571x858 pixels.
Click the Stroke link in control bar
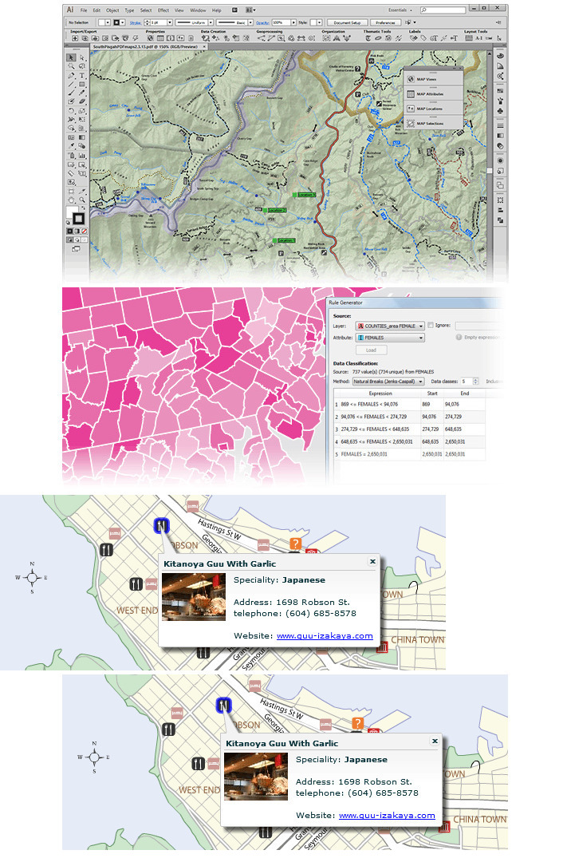click(x=135, y=22)
